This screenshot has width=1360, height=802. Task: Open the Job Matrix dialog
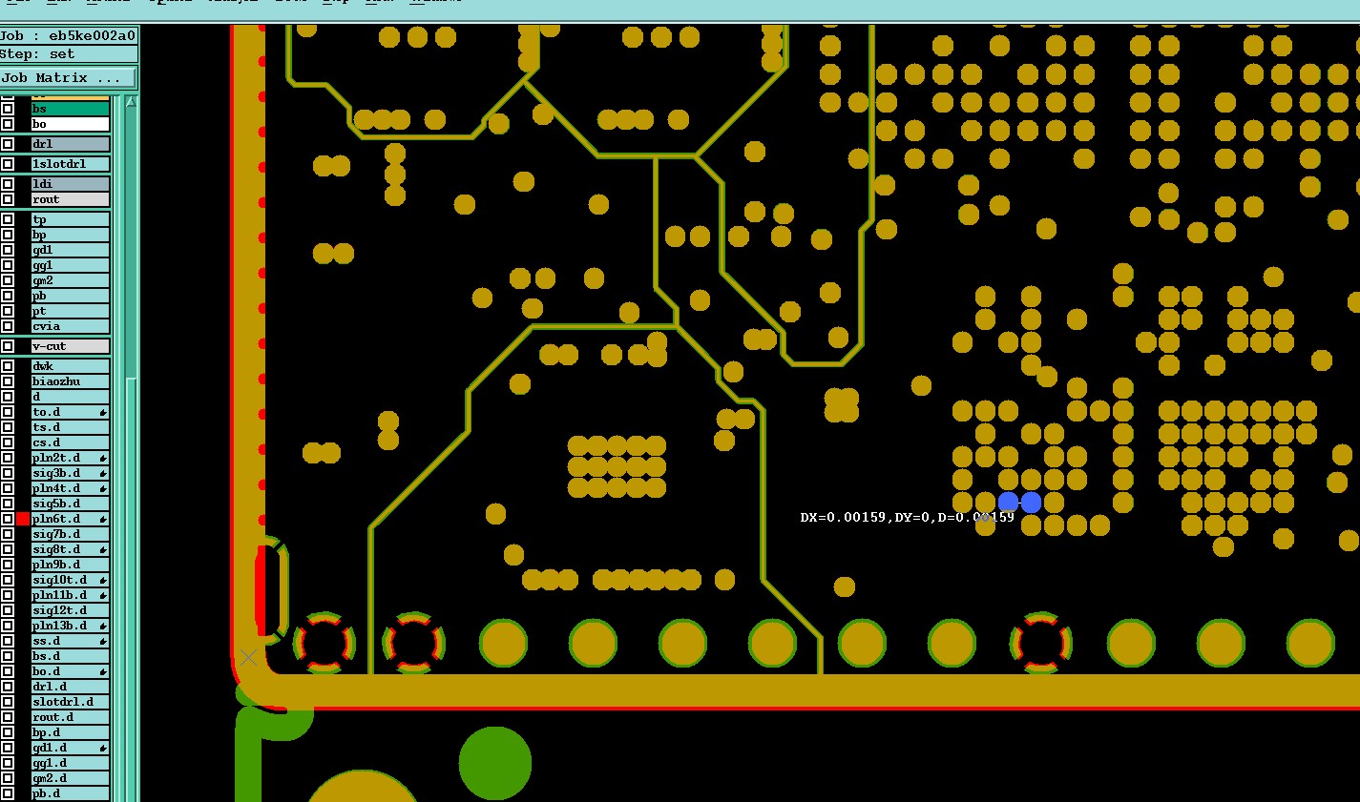[68, 77]
